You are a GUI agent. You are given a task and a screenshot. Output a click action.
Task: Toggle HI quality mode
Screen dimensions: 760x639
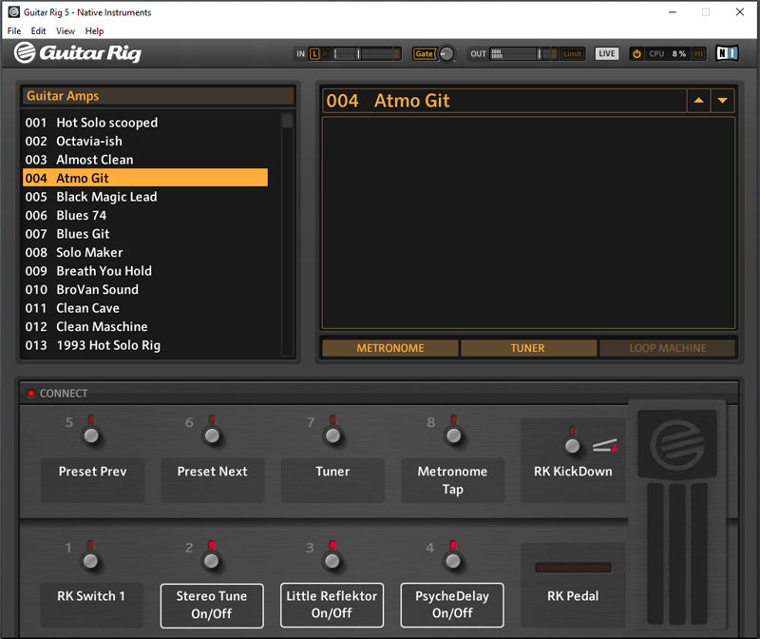point(699,54)
